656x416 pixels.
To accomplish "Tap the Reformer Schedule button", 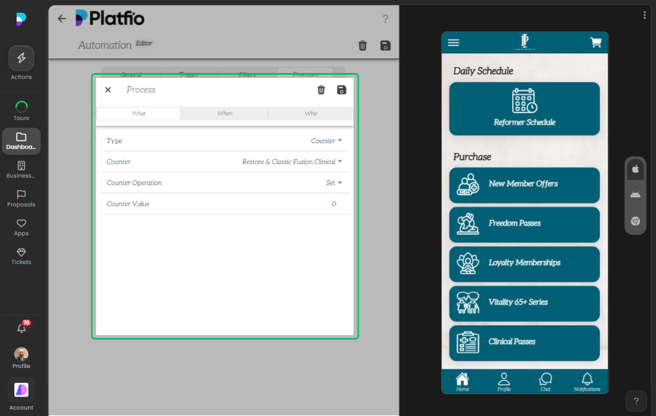I will tap(524, 109).
